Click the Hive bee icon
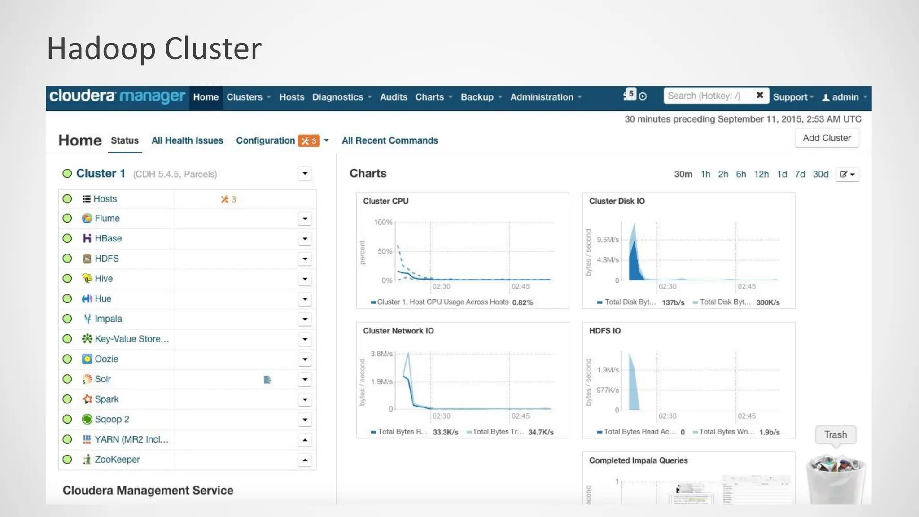 [x=87, y=278]
